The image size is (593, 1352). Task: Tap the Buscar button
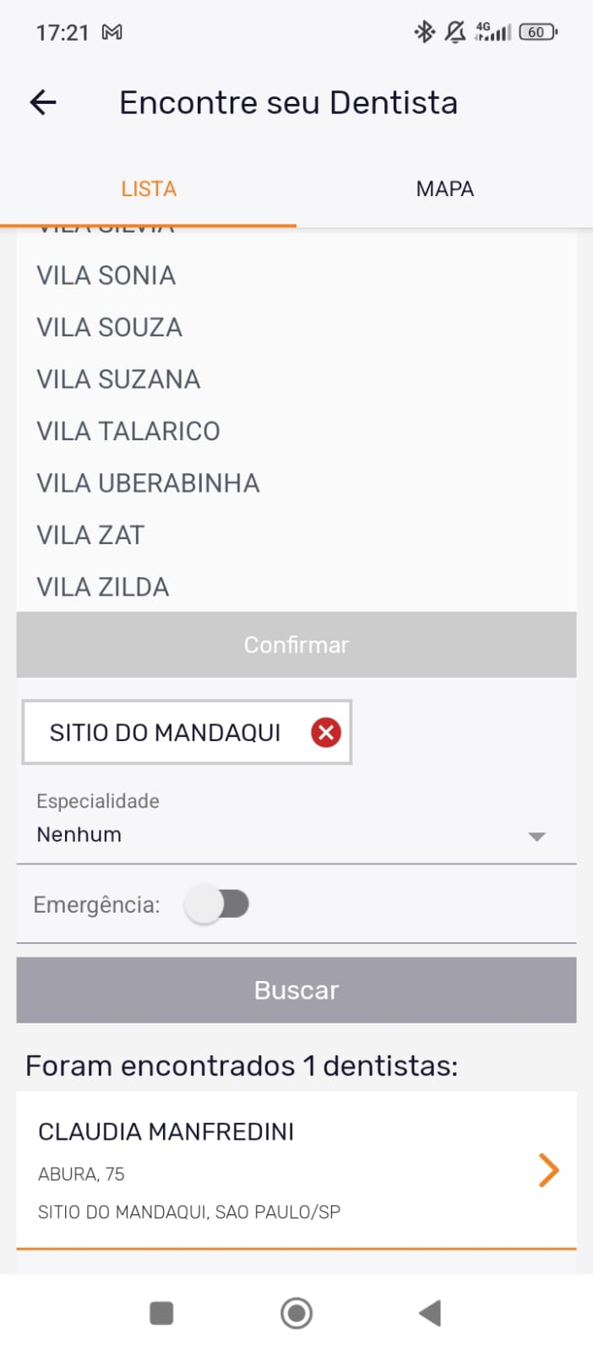[296, 990]
